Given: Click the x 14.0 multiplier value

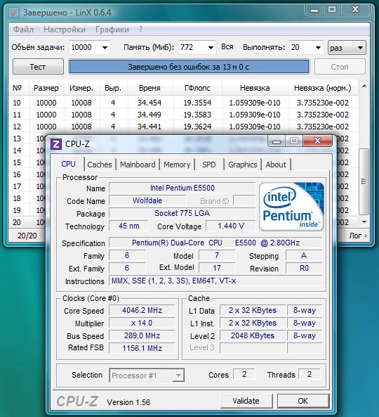Looking at the screenshot, I should pyautogui.click(x=142, y=323).
